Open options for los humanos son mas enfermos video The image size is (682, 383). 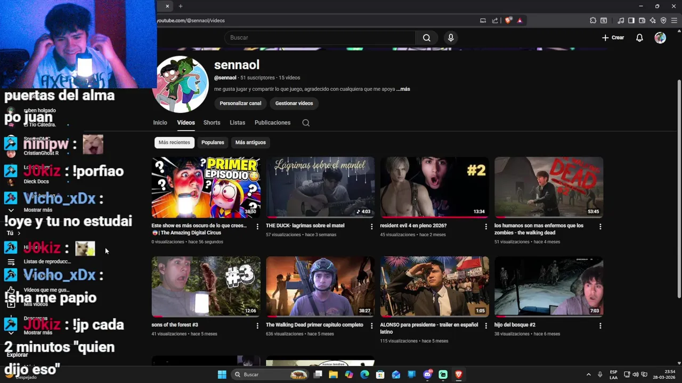[x=600, y=227]
